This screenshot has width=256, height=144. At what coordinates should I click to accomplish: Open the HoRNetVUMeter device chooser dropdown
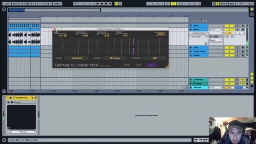198,33
